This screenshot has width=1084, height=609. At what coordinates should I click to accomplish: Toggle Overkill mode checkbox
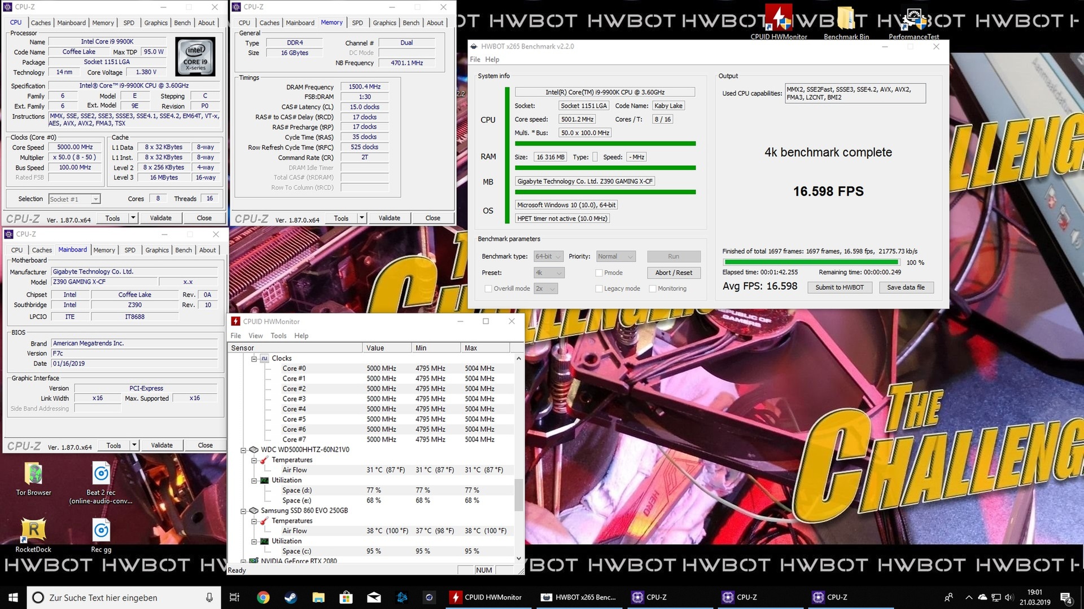488,289
